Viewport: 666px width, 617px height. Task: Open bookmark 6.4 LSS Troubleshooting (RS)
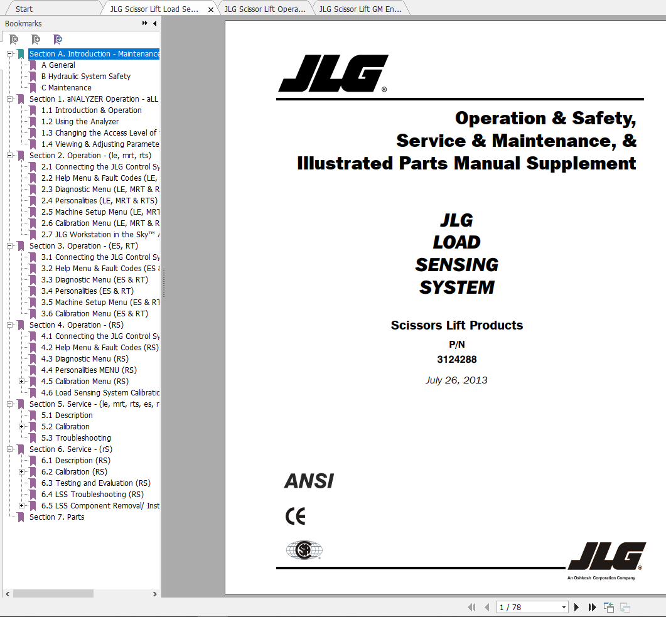(93, 494)
